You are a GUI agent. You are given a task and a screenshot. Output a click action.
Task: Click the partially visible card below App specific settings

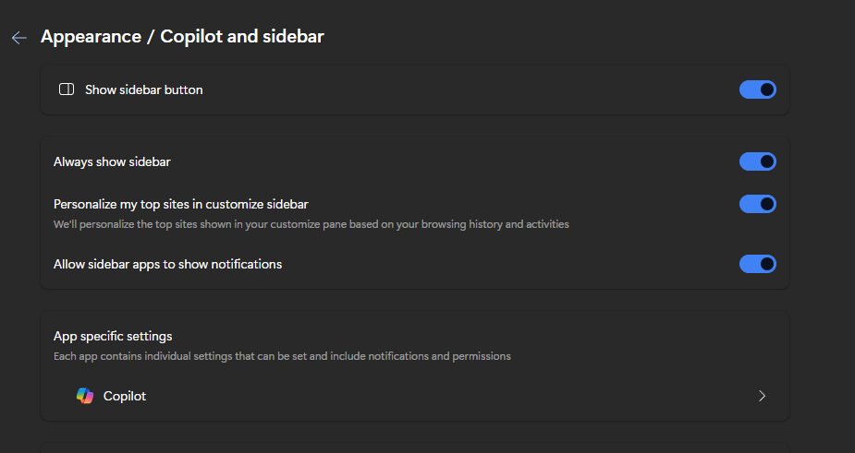pos(414,447)
